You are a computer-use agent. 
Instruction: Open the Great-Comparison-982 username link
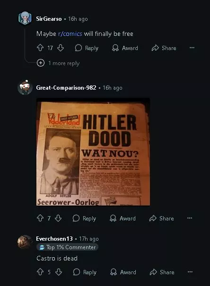pyautogui.click(x=66, y=88)
